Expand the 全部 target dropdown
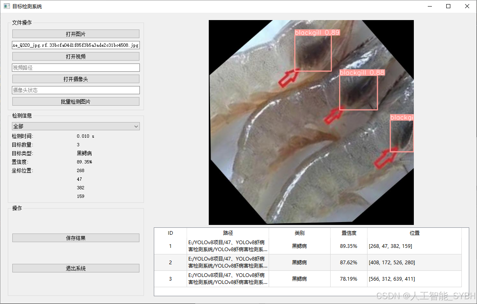Screen dimensions: 477x304 coord(76,126)
